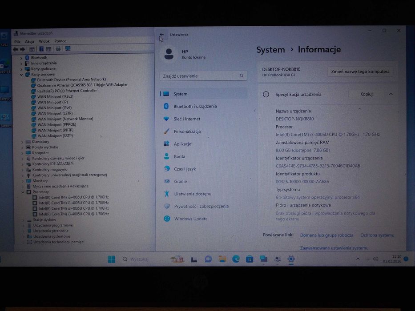415x311 pixels.
Task: Click the search magnifier in Znajdź ustawienie box
Action: pos(242,76)
